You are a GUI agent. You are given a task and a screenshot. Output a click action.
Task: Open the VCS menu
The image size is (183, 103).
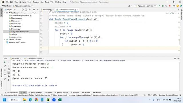(x=52, y=2)
